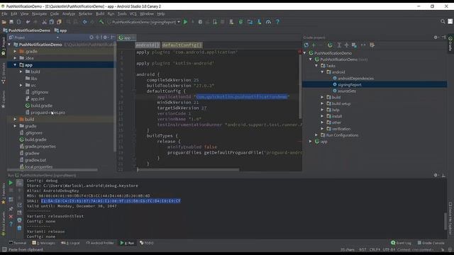Screen dimensions: 454x255
Task: Expand the src folder arrow
Action: (x=21, y=85)
